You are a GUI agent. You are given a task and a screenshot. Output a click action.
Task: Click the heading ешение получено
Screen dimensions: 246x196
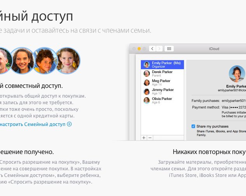(x=27, y=152)
